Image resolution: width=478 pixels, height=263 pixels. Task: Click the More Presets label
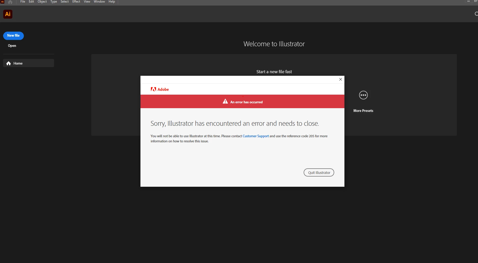pyautogui.click(x=363, y=111)
